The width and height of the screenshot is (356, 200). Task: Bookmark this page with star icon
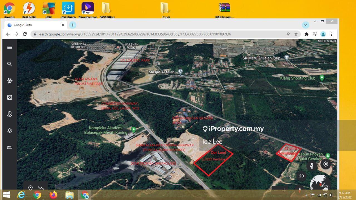coord(296,34)
